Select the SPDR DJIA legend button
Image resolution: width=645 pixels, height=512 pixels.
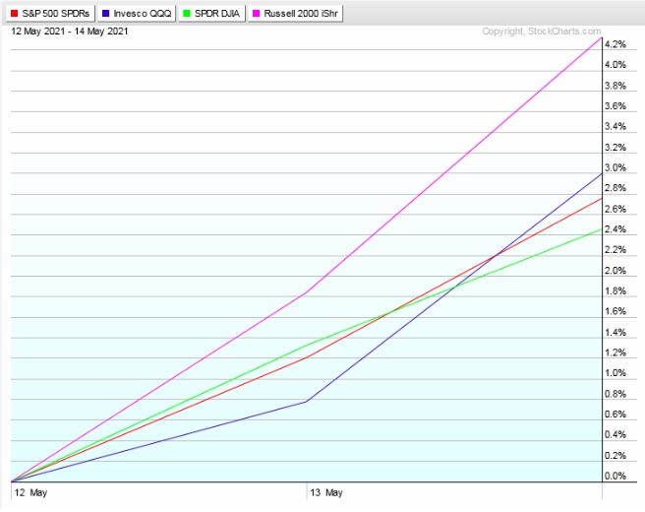211,13
